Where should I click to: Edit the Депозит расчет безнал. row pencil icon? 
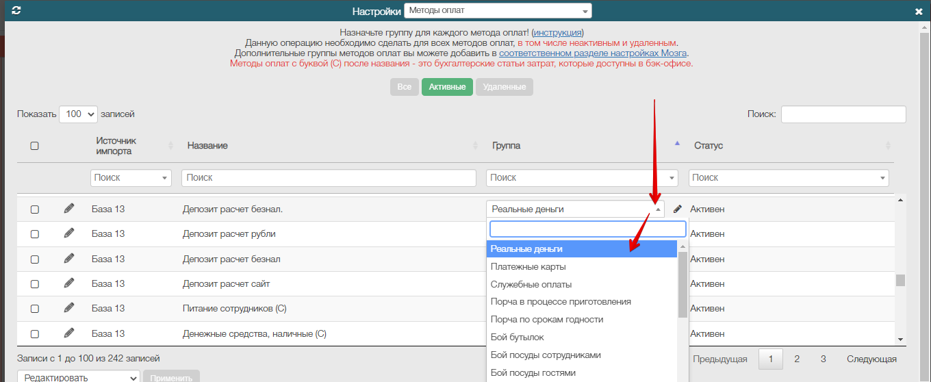click(x=68, y=208)
